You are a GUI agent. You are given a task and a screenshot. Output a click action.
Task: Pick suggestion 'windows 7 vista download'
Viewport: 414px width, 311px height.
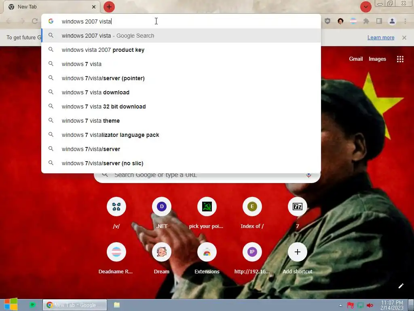coord(181,92)
